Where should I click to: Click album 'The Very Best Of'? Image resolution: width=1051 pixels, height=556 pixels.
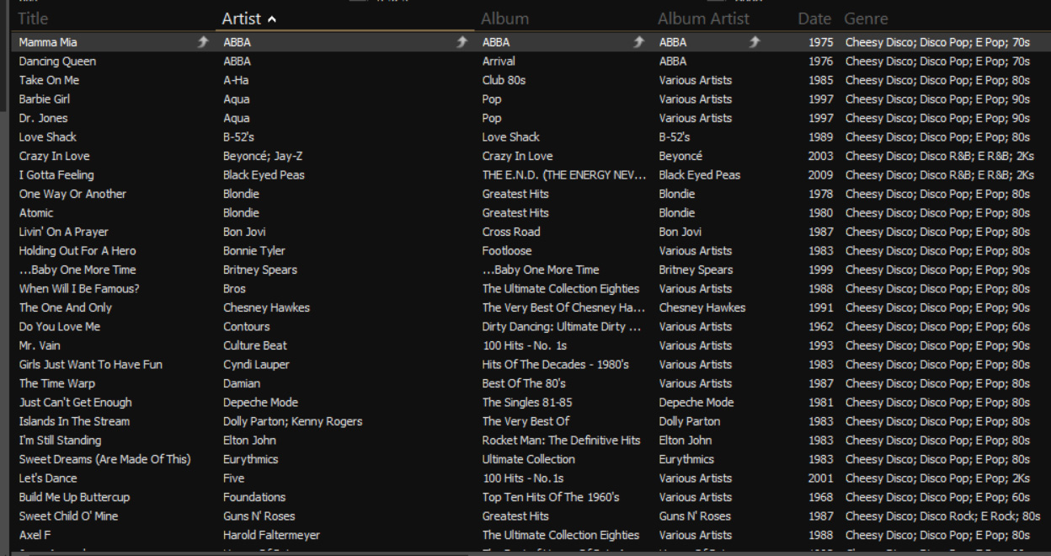526,421
